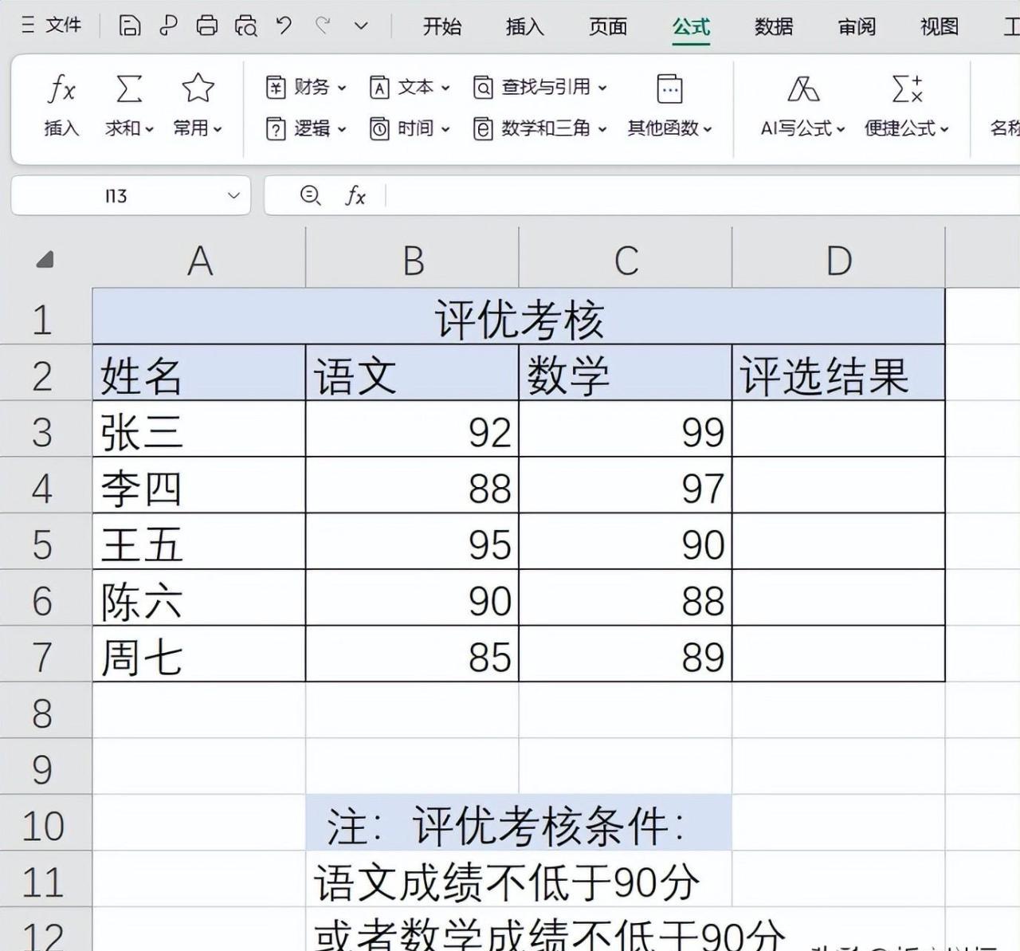Click the 评优考核 title cell
This screenshot has width=1020, height=951.
(x=519, y=318)
